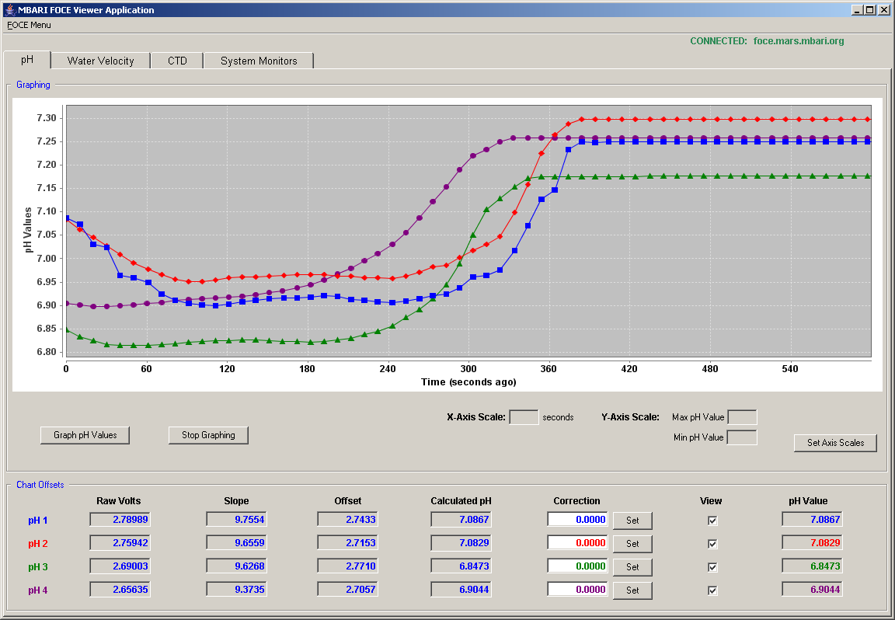Click Set button for pH 1 correction
Viewport: 895px width, 620px height.
[x=632, y=521]
